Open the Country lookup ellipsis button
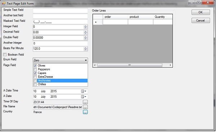Image resolution: width=216 pixels, height=132 pixels. pos(85,112)
